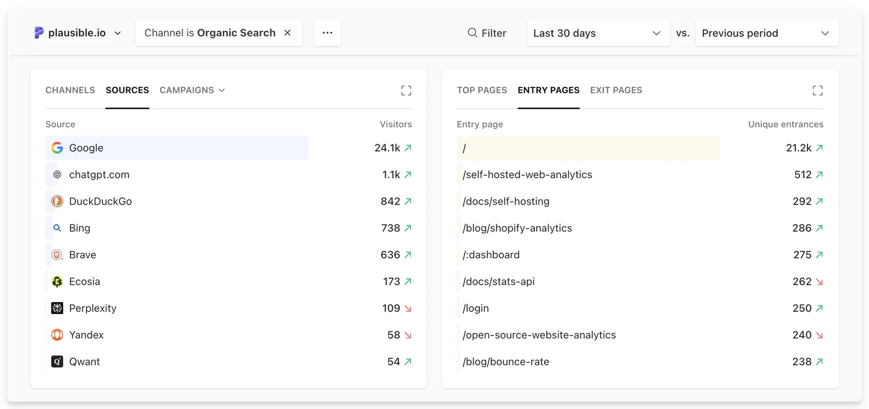869x409 pixels.
Task: Click the upward trend arrow beside Qwant's 54
Action: 408,361
